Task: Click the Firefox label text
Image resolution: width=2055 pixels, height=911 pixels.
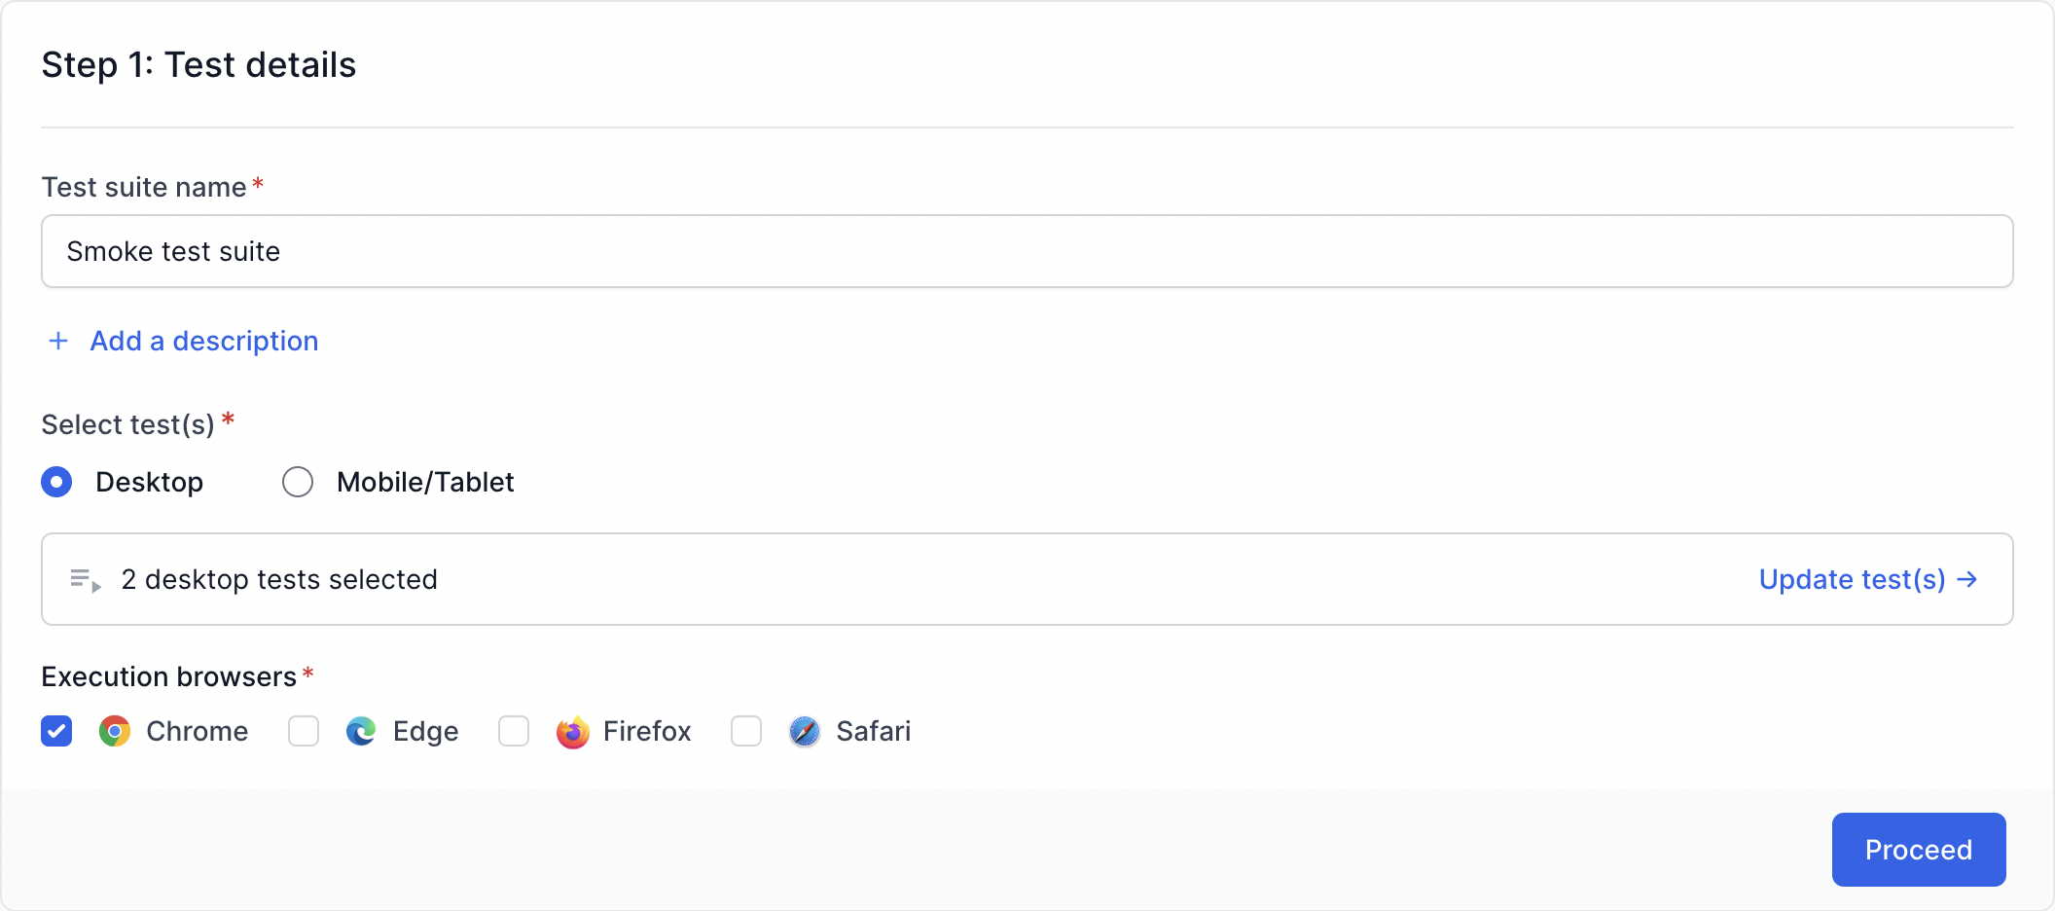Action: coord(647,731)
